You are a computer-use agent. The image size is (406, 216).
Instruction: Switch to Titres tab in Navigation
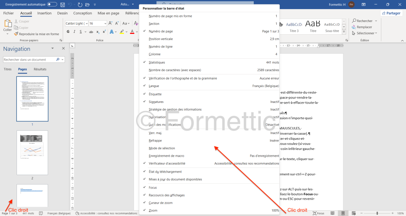[x=7, y=69]
